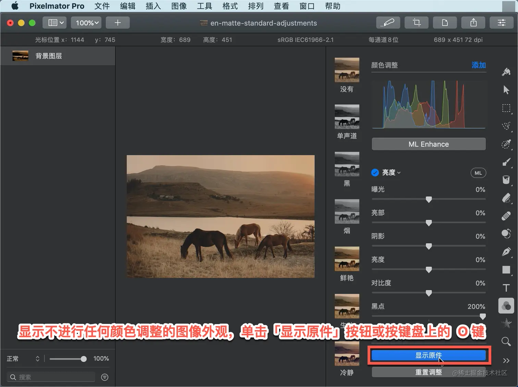Open the 查看 menu
The height and width of the screenshot is (387, 518).
point(281,6)
